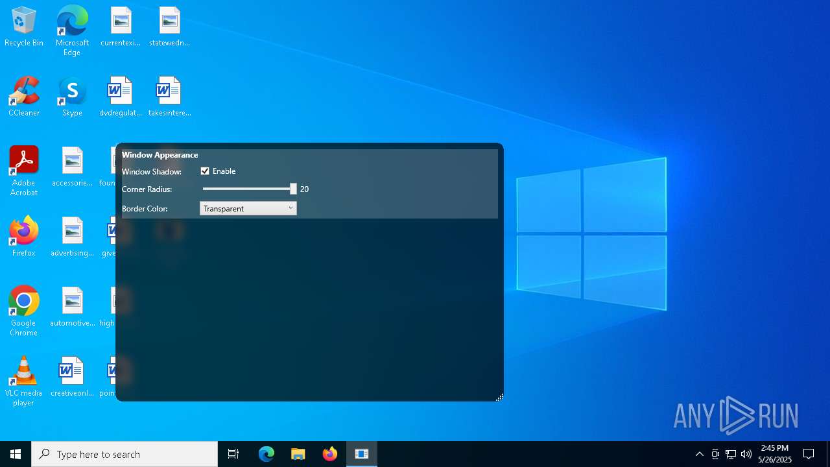Click the taskbar search box
Viewport: 830px width, 467px height.
[124, 454]
